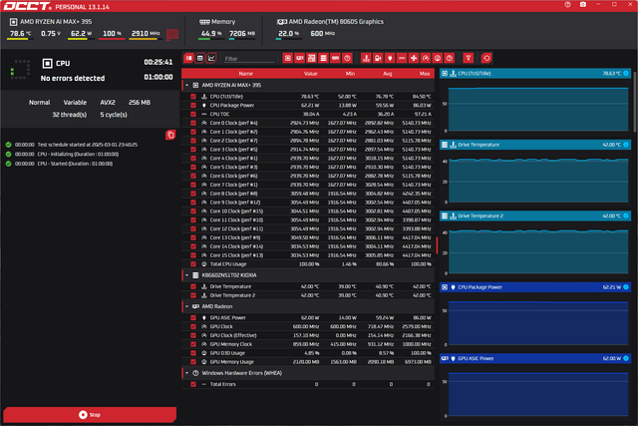Click the CPU Package Power graph area
This screenshot has height=426, width=638.
coord(538,323)
